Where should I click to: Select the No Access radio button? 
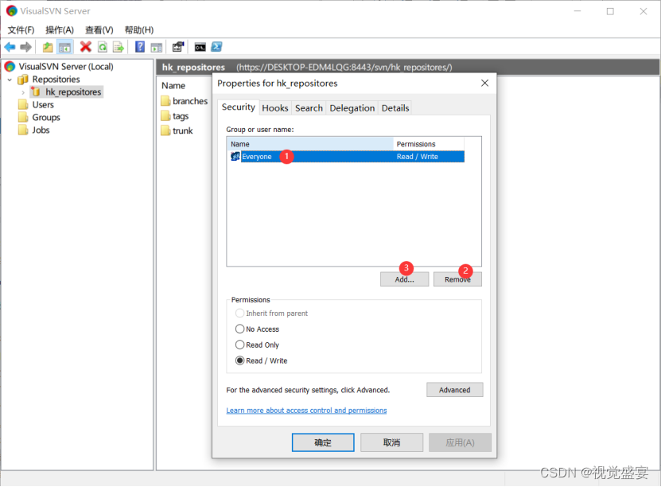click(239, 329)
